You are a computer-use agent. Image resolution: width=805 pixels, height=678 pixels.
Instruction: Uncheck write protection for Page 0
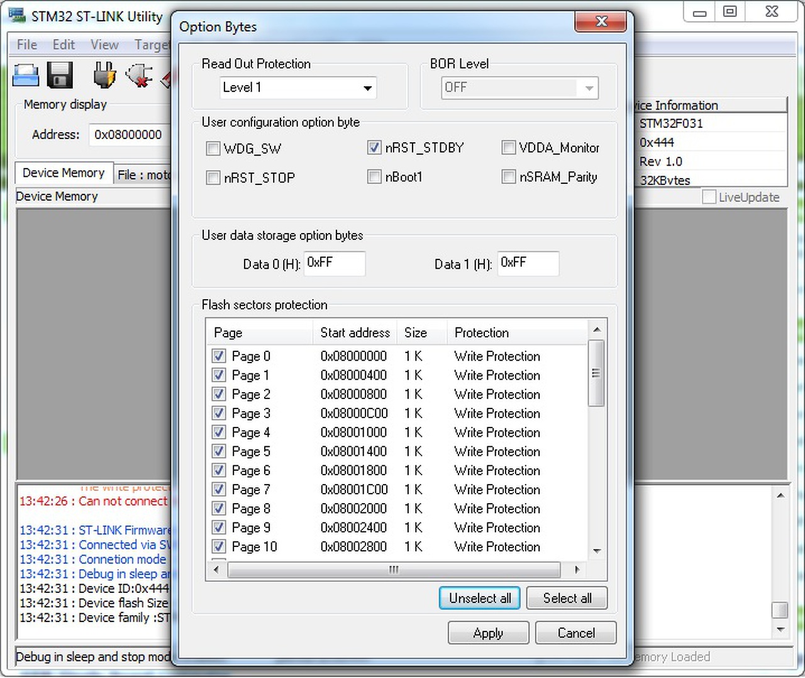point(219,356)
